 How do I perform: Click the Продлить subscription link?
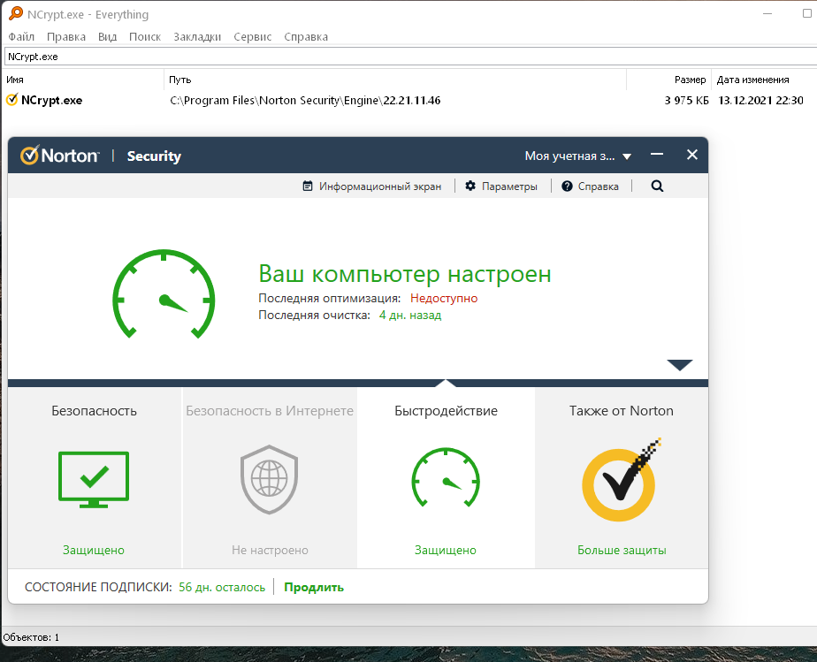click(314, 587)
